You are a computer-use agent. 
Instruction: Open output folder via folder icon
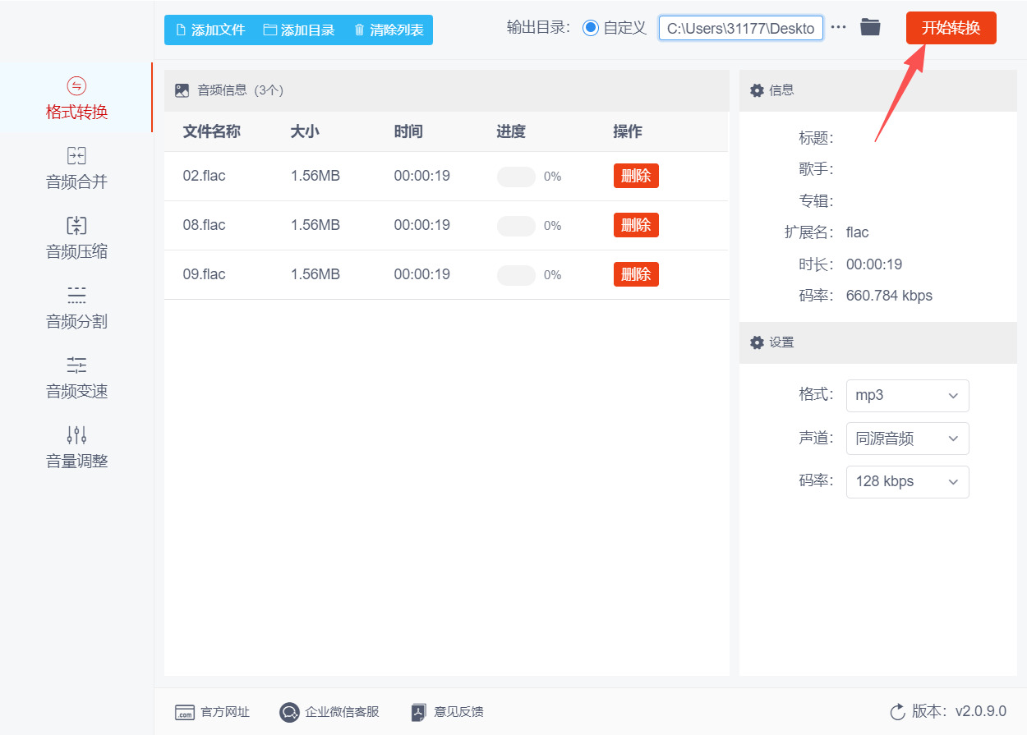(870, 27)
